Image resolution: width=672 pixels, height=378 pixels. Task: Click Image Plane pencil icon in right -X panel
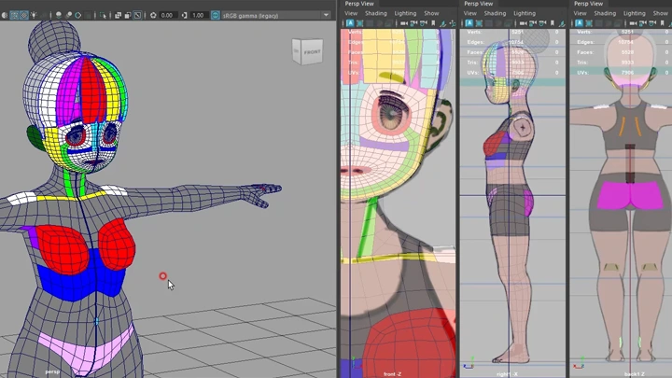click(x=562, y=24)
